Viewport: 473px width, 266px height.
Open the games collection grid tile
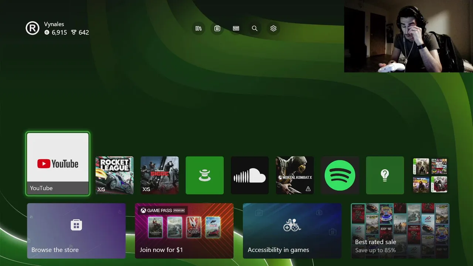(430, 175)
